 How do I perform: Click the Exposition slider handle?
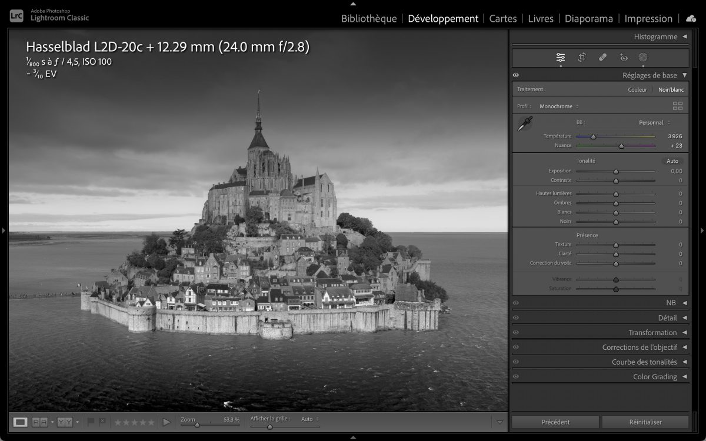(616, 172)
